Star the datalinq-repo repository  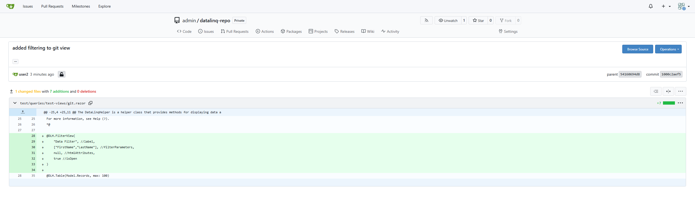point(478,20)
